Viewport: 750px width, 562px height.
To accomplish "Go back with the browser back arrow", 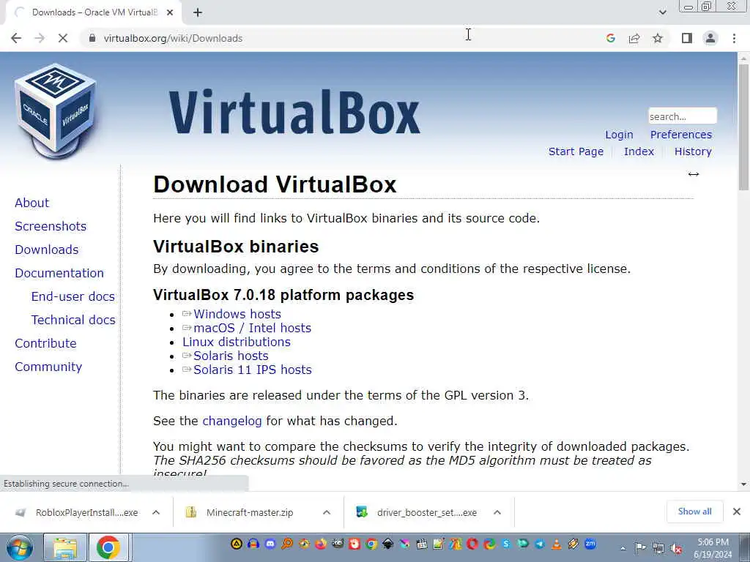I will [x=16, y=38].
